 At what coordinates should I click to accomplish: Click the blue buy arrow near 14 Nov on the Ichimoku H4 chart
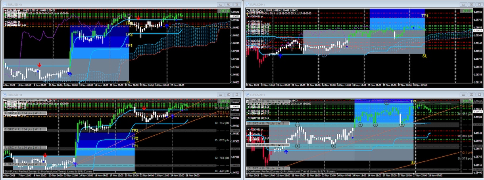tap(69, 73)
